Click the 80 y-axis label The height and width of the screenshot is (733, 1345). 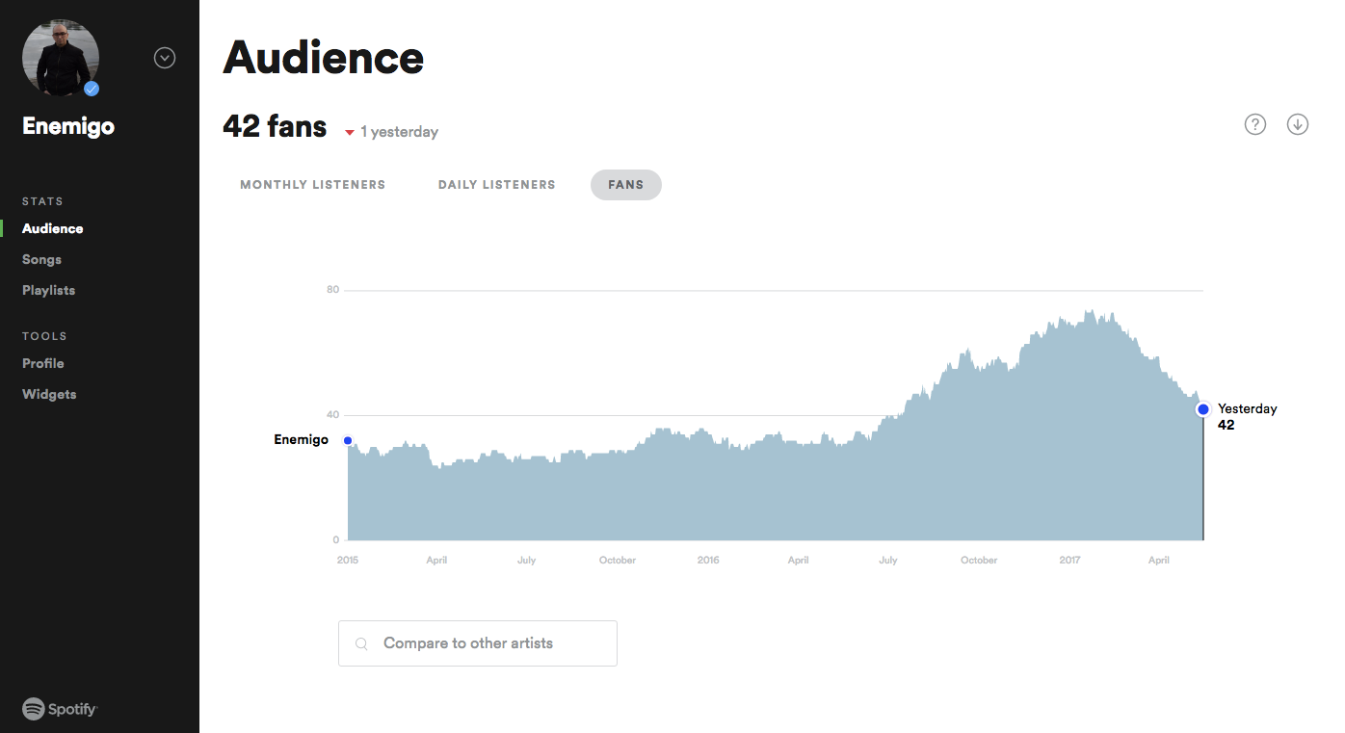(333, 289)
